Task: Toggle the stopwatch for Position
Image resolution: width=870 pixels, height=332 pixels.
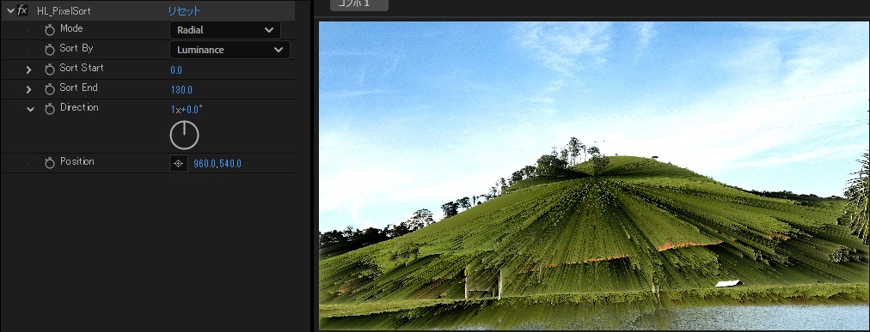Action: [49, 163]
